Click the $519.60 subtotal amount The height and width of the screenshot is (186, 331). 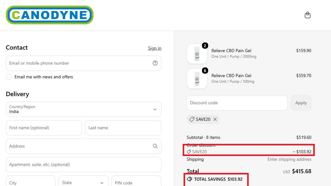click(304, 137)
